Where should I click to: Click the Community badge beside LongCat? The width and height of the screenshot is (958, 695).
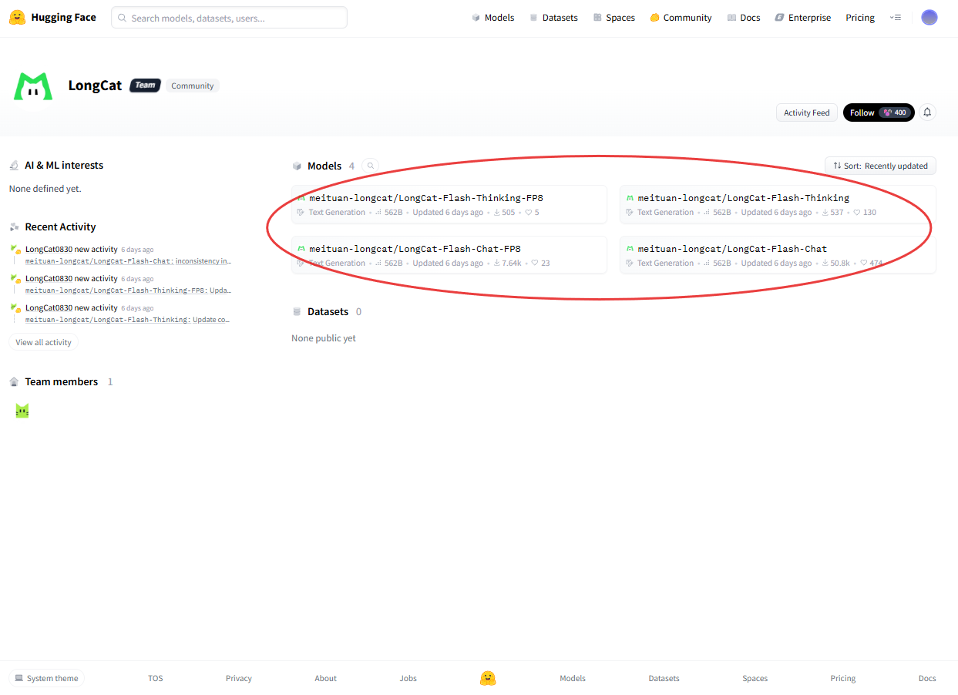pyautogui.click(x=193, y=86)
